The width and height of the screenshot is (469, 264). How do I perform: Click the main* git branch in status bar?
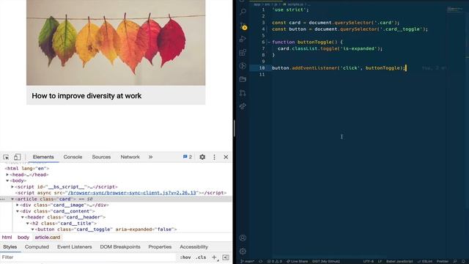tap(247, 261)
